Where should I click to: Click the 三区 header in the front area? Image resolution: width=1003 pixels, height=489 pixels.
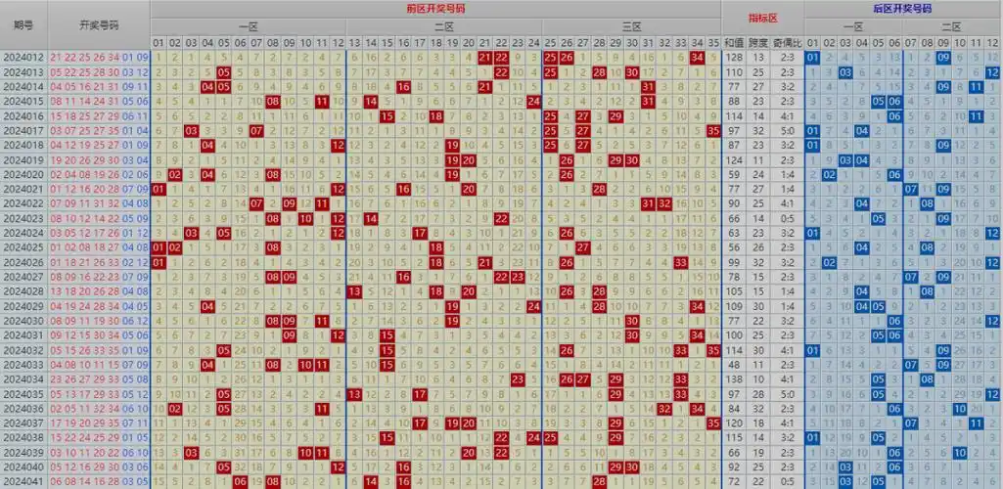pyautogui.click(x=631, y=26)
